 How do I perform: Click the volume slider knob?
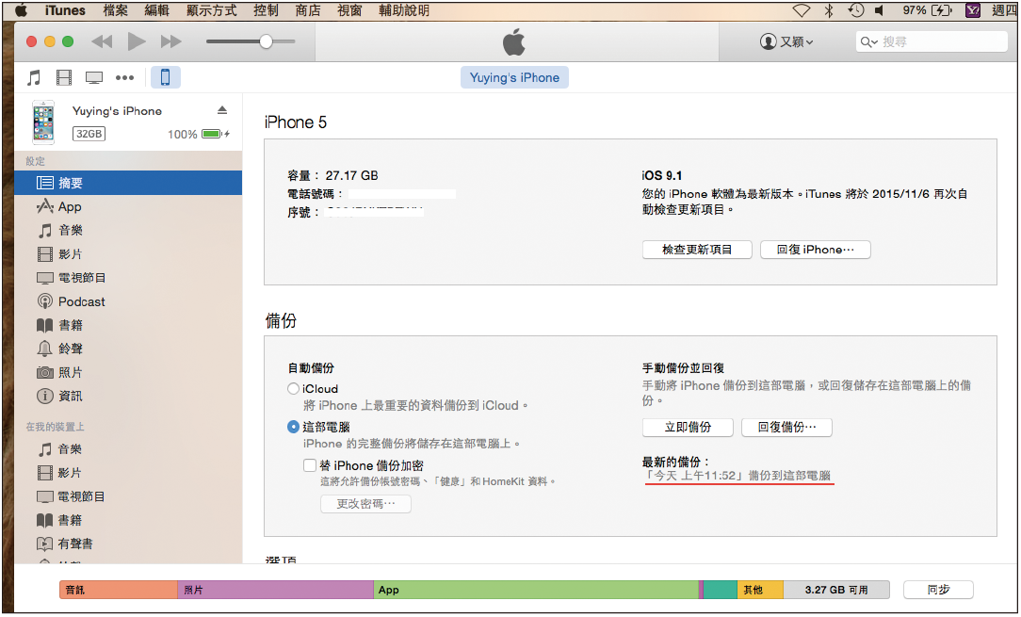[x=266, y=41]
